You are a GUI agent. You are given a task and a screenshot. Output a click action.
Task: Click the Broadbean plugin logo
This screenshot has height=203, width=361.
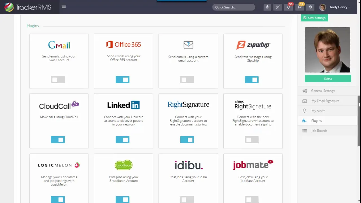pyautogui.click(x=124, y=165)
